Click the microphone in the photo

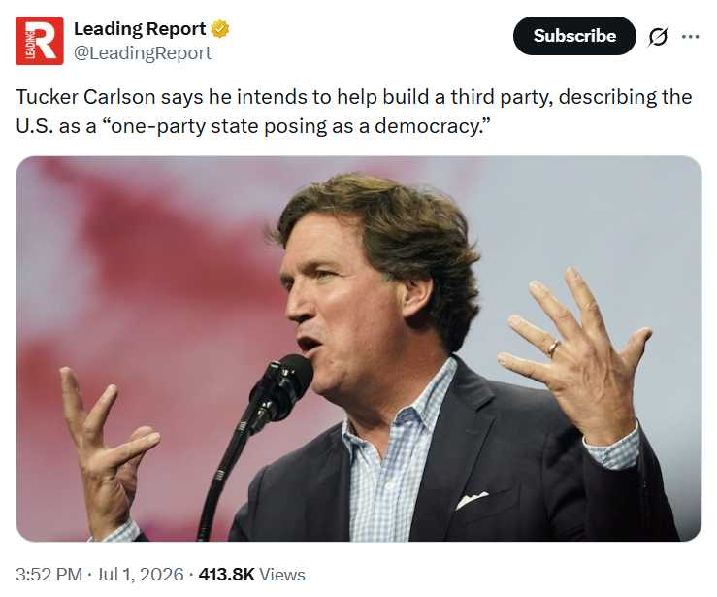point(279,394)
